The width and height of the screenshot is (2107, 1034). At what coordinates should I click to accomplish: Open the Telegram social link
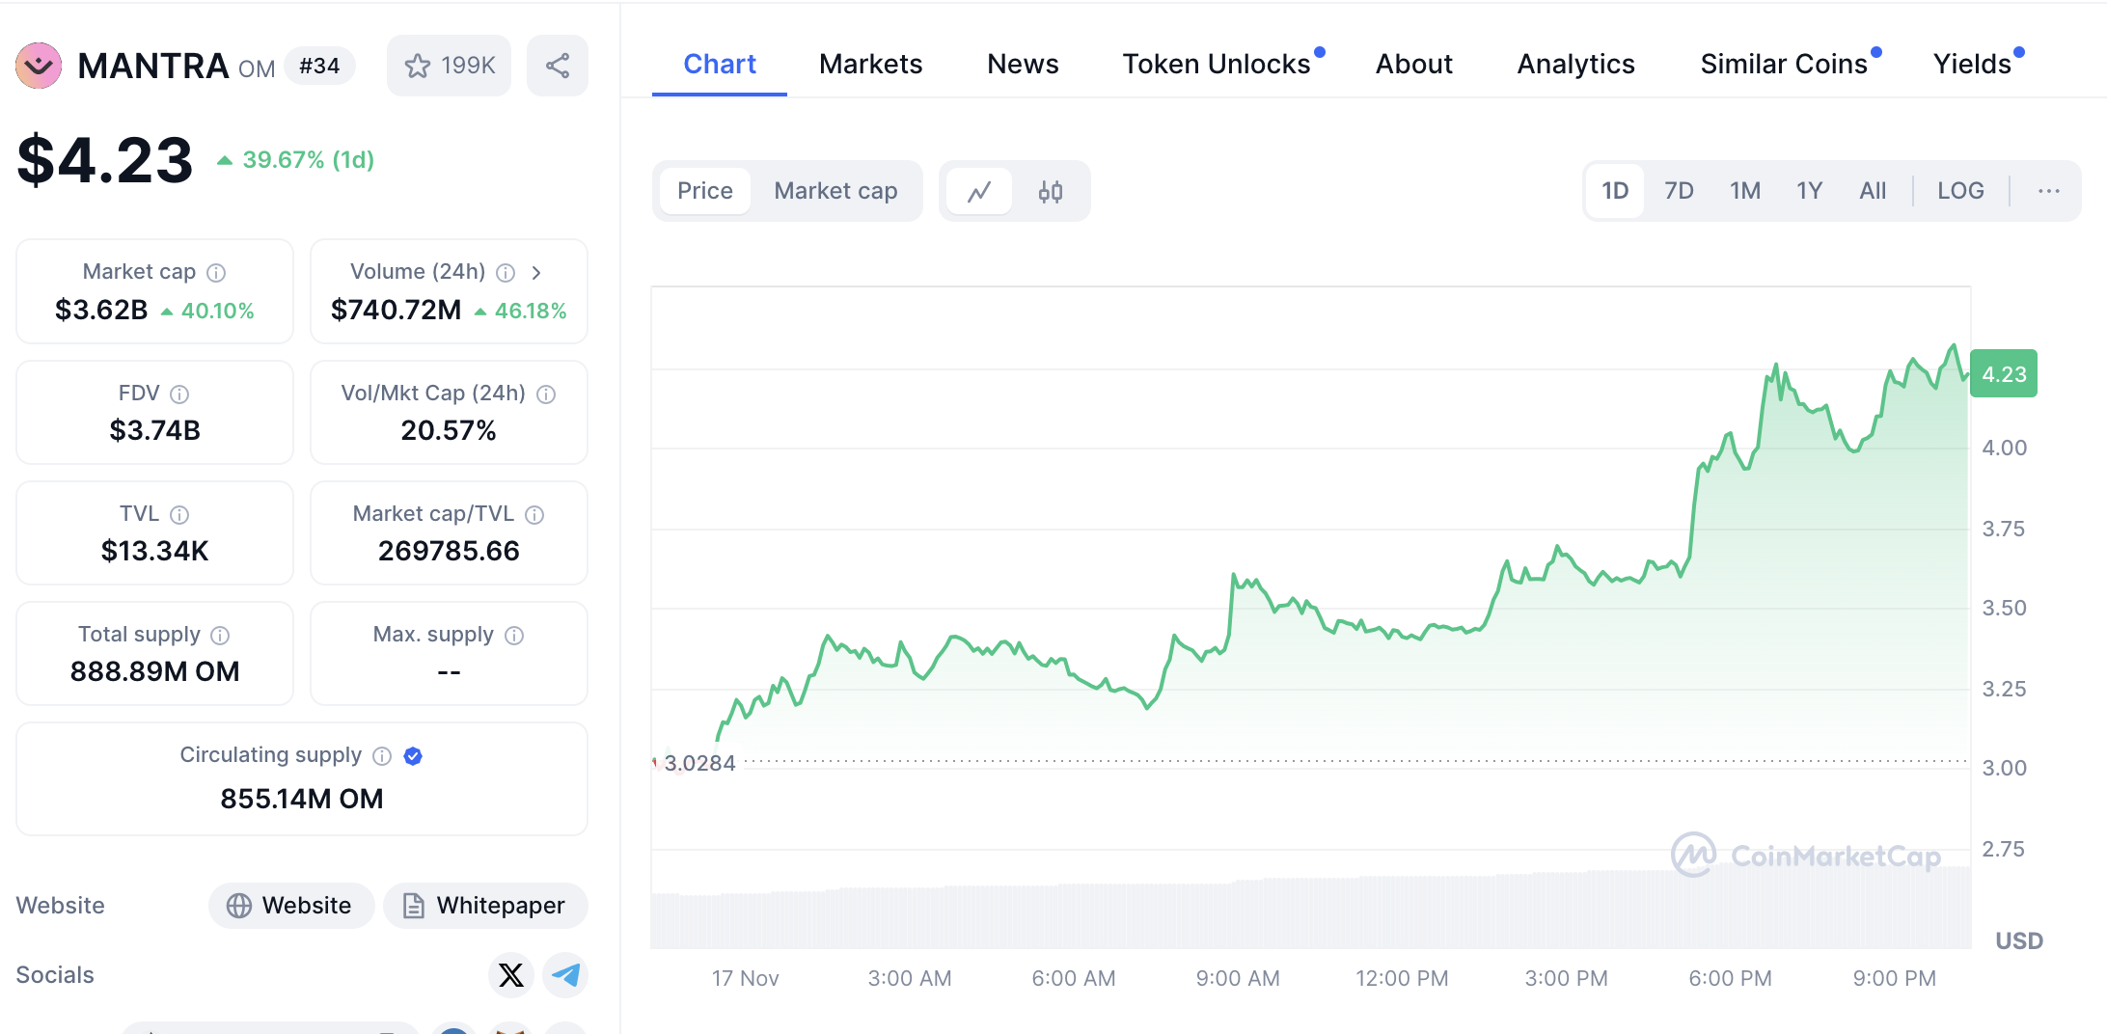565,975
